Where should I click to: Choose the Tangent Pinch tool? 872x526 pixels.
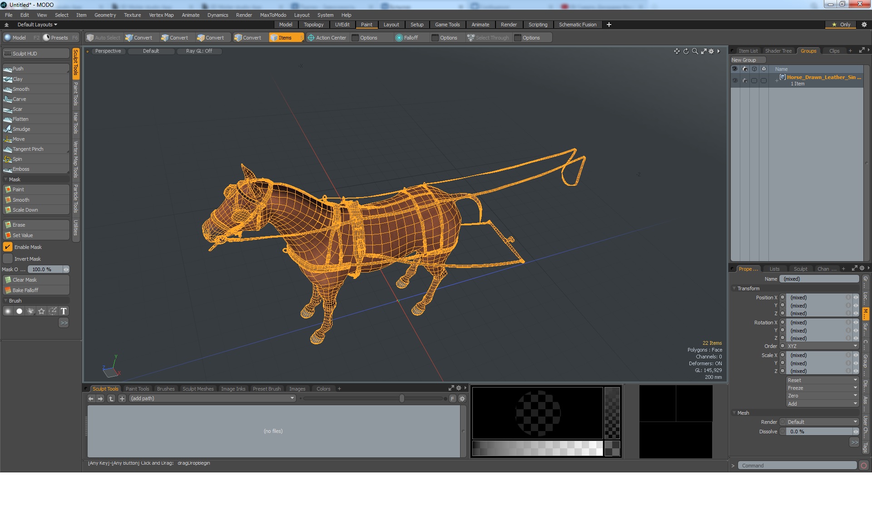pyautogui.click(x=36, y=149)
